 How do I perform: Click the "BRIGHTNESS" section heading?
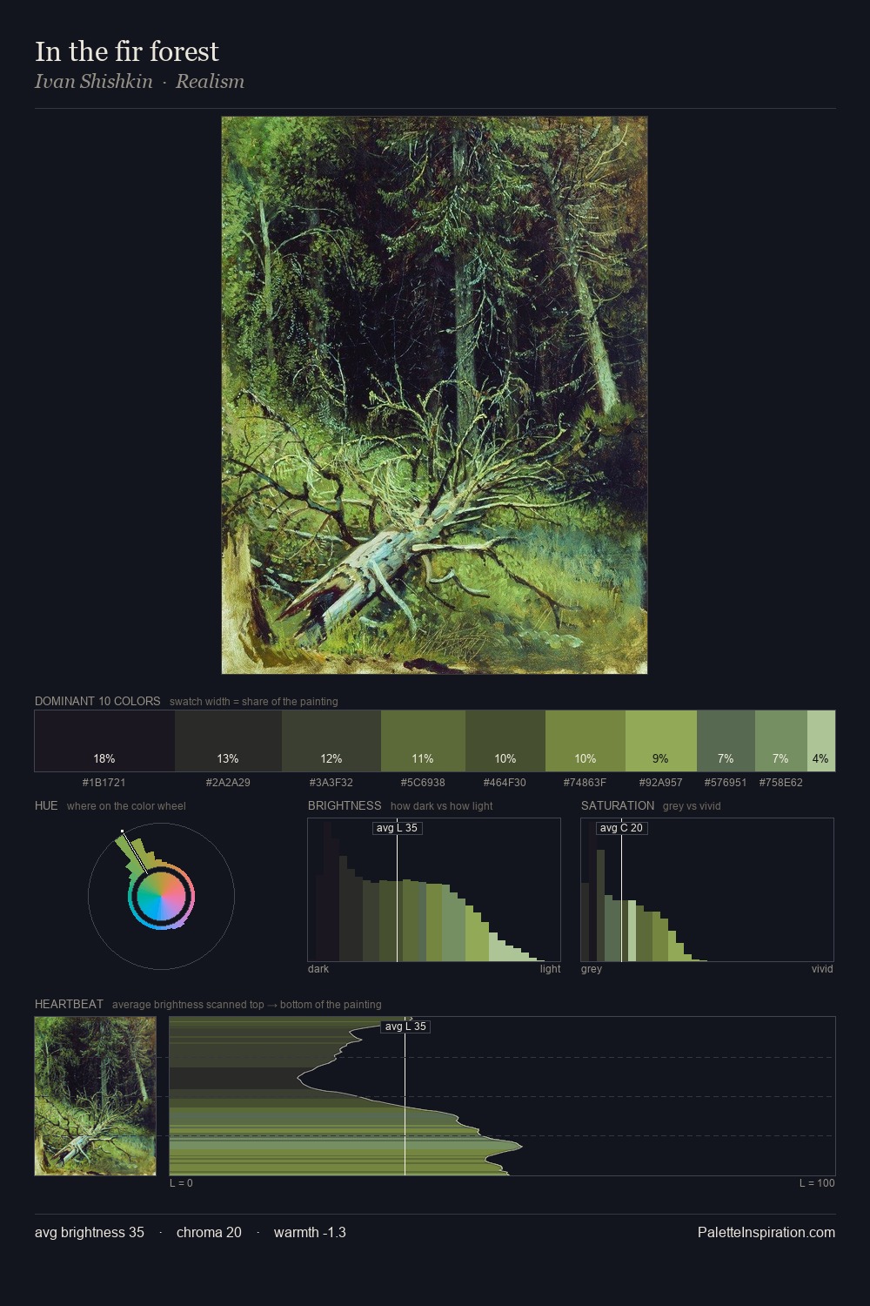click(x=345, y=805)
